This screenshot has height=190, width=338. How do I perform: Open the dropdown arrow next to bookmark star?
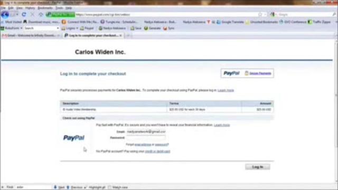click(265, 14)
